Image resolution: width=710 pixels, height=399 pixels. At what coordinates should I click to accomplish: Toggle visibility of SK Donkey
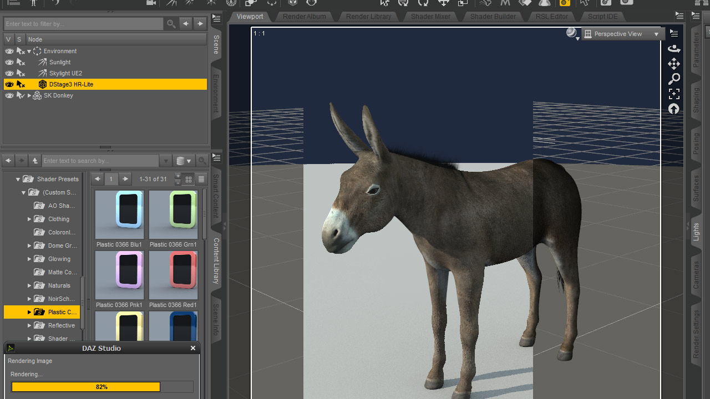pos(9,95)
